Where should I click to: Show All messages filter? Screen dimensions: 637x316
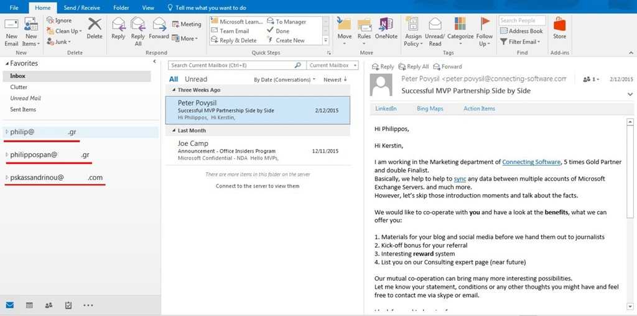click(x=174, y=79)
